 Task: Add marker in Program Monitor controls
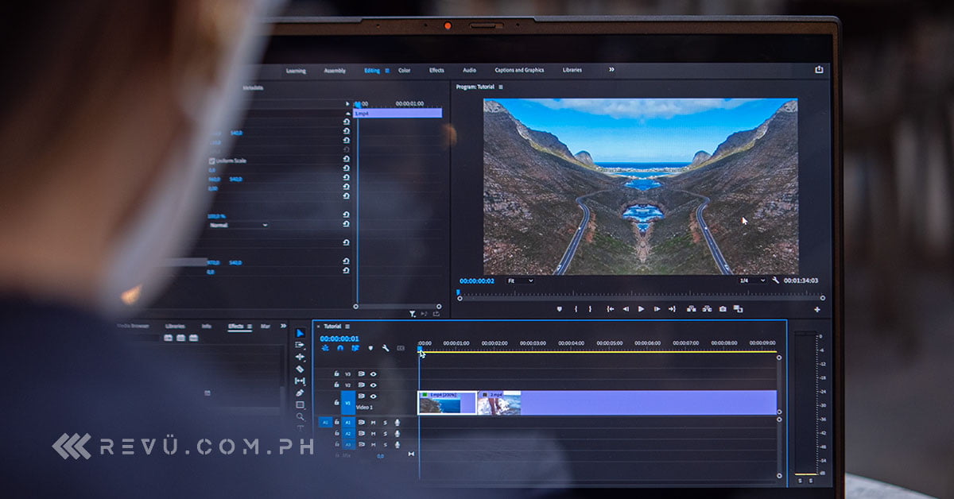[559, 308]
